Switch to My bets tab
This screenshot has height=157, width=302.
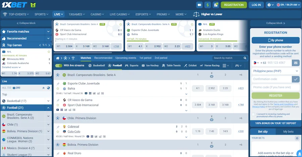(288, 132)
